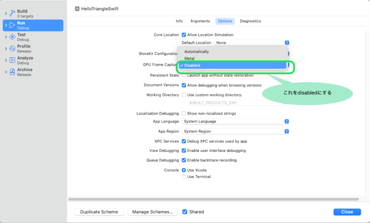Toggle Enable user interface debugging checkbox
The image size is (370, 223).
[184, 150]
